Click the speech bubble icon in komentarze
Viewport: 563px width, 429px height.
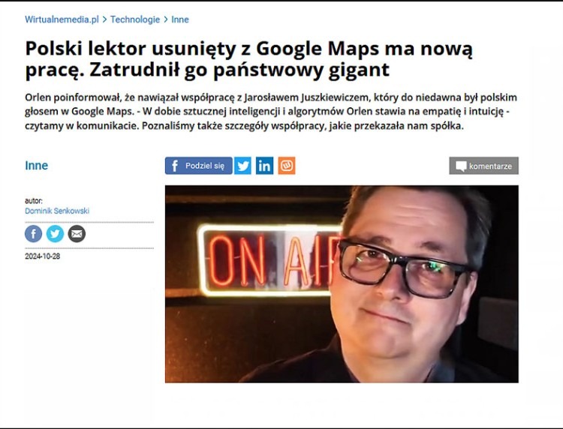pyautogui.click(x=461, y=166)
